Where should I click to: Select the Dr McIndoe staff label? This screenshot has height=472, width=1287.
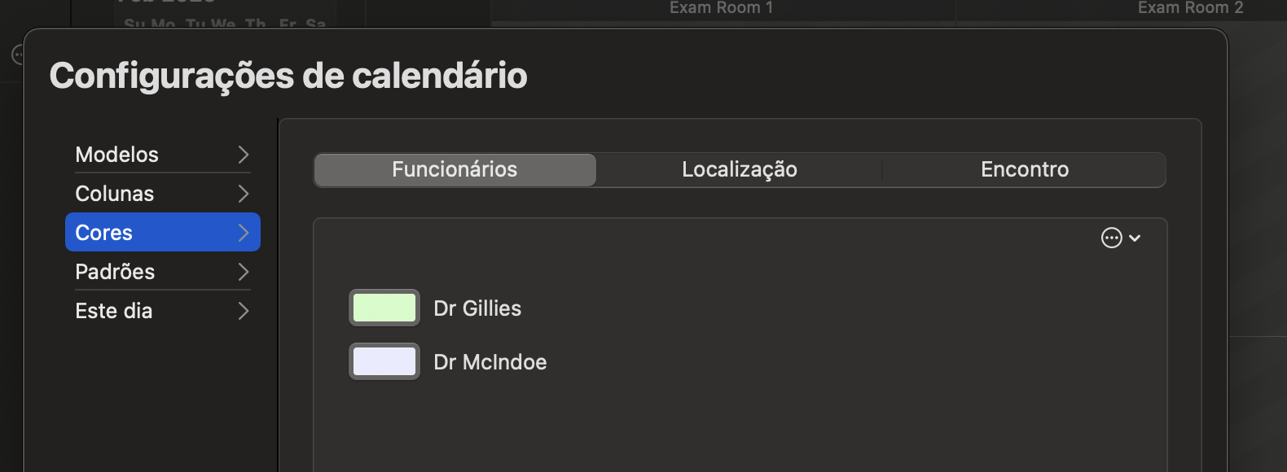coord(490,362)
